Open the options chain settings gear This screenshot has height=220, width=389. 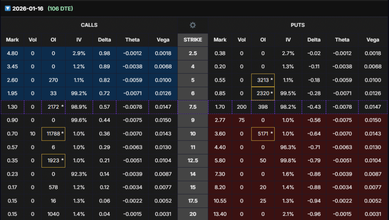pyautogui.click(x=193, y=25)
